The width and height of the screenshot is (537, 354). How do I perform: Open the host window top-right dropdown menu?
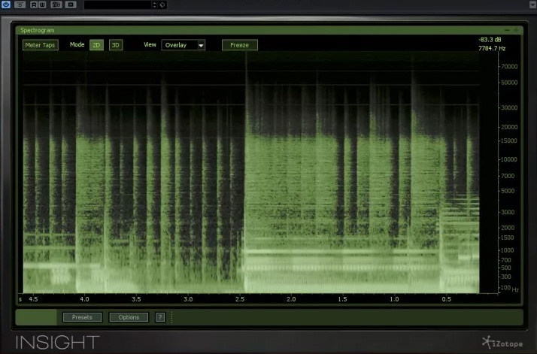[533, 5]
